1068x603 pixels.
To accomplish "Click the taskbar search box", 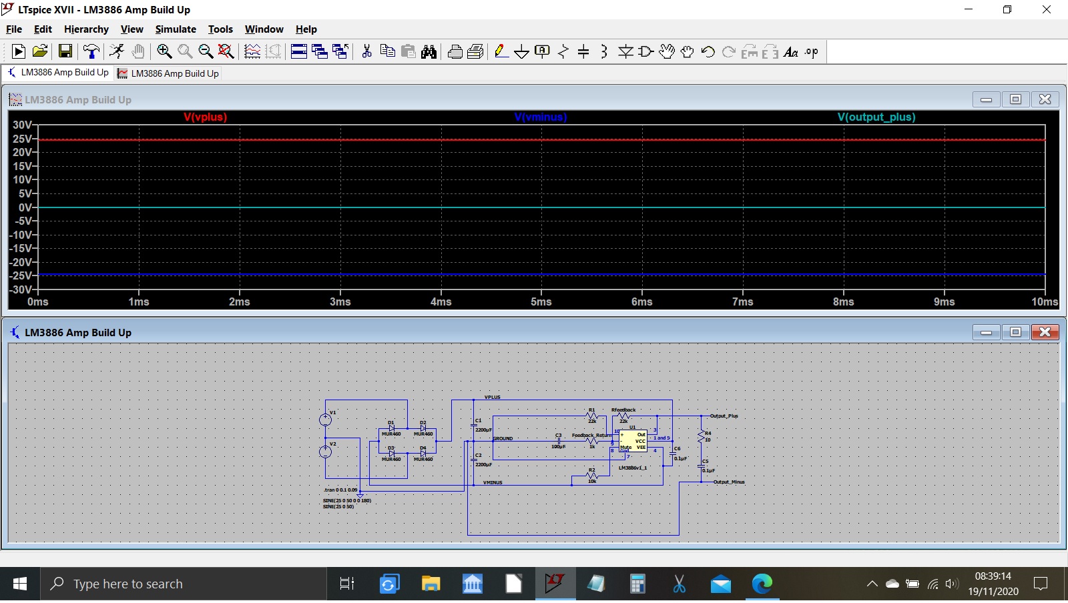I will click(184, 584).
